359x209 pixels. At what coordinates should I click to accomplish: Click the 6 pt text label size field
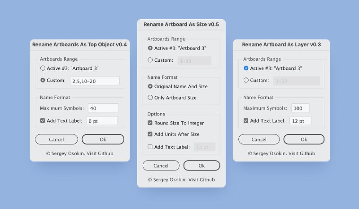(x=102, y=121)
